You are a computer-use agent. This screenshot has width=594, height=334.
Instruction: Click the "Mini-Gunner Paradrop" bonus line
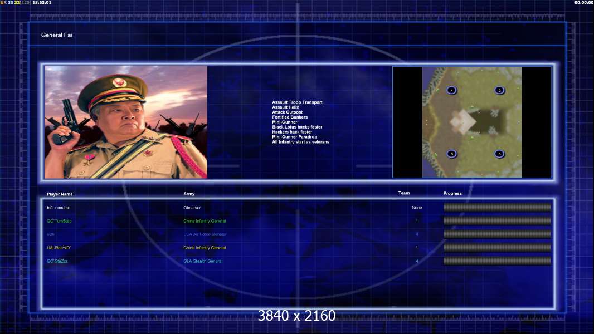coord(294,137)
